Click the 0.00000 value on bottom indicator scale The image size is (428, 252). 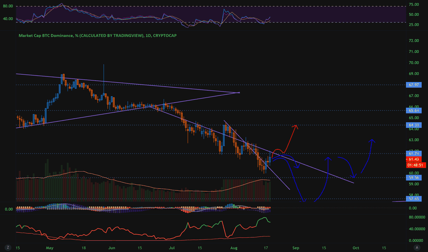point(417,241)
